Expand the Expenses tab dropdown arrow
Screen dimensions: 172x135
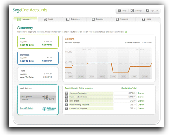(81, 19)
